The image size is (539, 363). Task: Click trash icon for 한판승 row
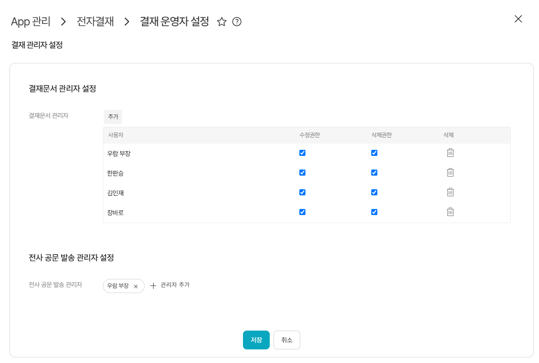click(x=450, y=172)
